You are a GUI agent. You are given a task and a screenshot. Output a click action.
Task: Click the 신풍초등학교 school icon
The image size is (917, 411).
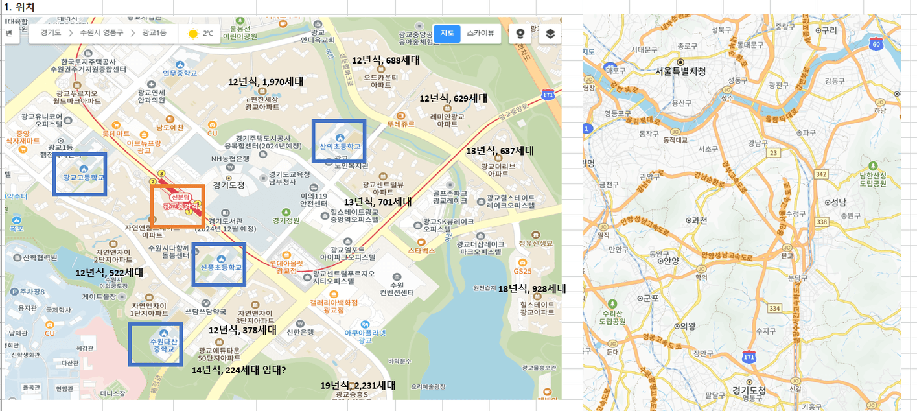(x=220, y=258)
